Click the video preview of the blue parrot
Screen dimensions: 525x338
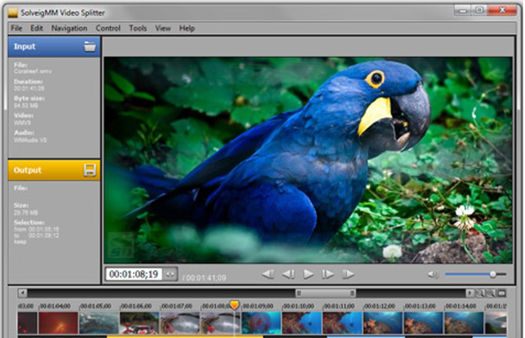(308, 160)
